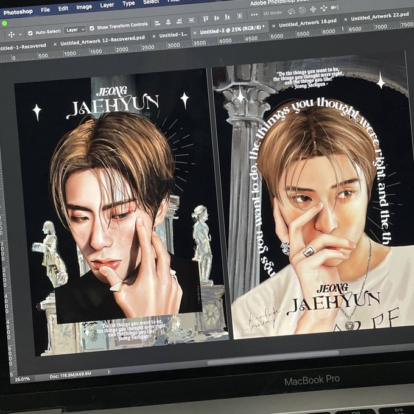
Task: Click the 3D Mode: label
Action: pos(273,13)
